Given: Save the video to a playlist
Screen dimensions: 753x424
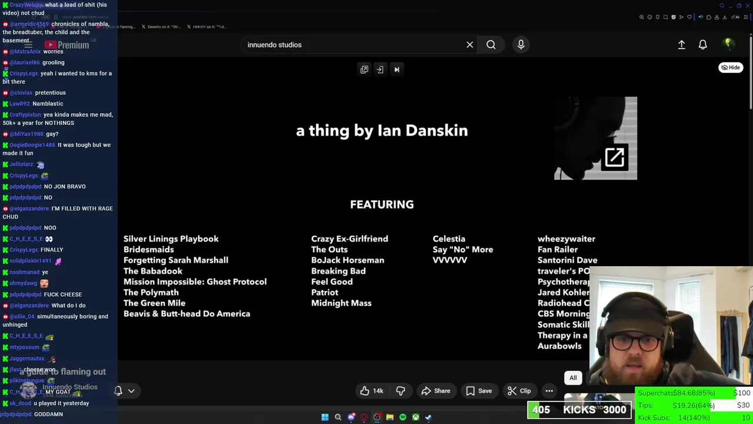Looking at the screenshot, I should pyautogui.click(x=479, y=391).
